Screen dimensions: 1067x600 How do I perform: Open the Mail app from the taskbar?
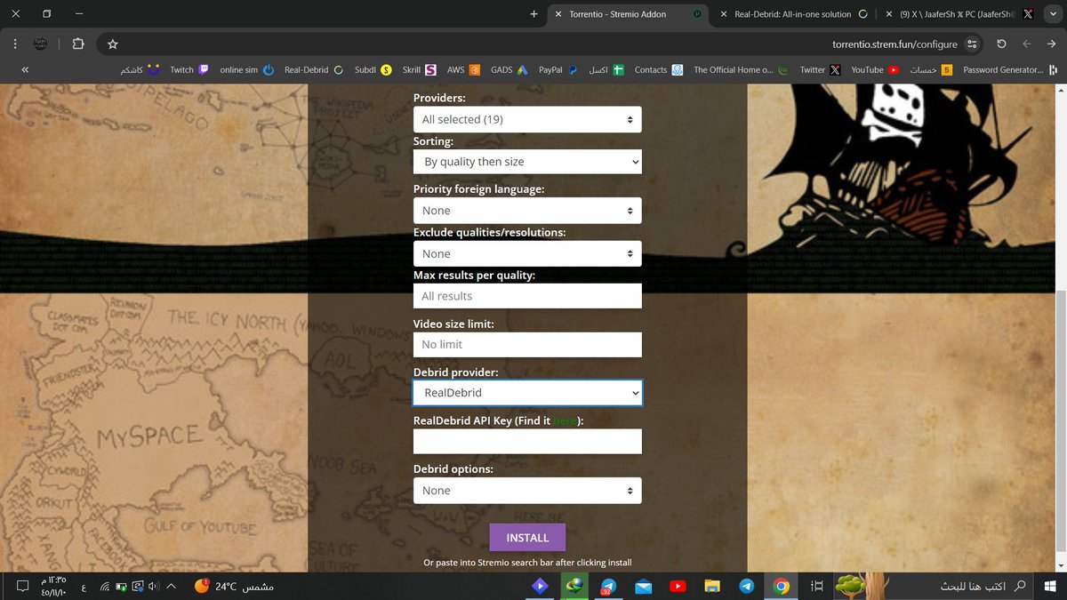(x=643, y=586)
